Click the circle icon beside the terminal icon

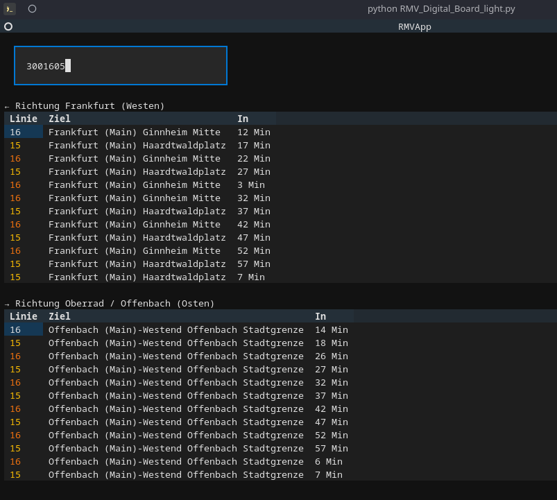32,9
